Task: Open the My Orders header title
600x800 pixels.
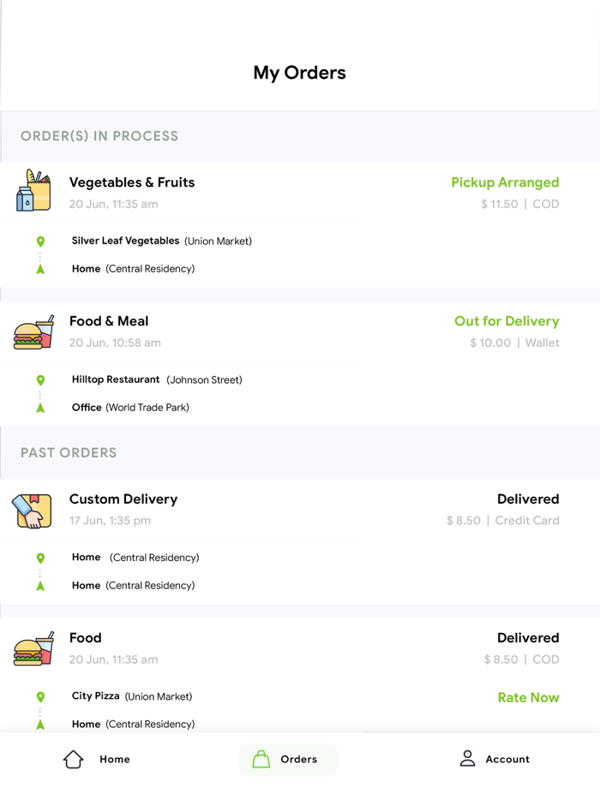Action: coord(300,73)
